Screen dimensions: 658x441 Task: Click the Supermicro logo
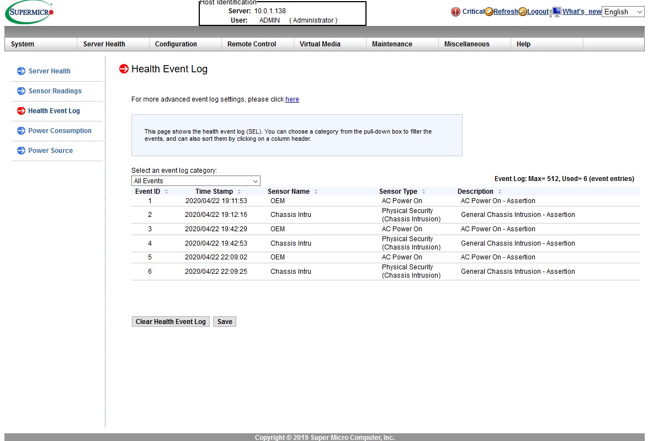pyautogui.click(x=29, y=12)
